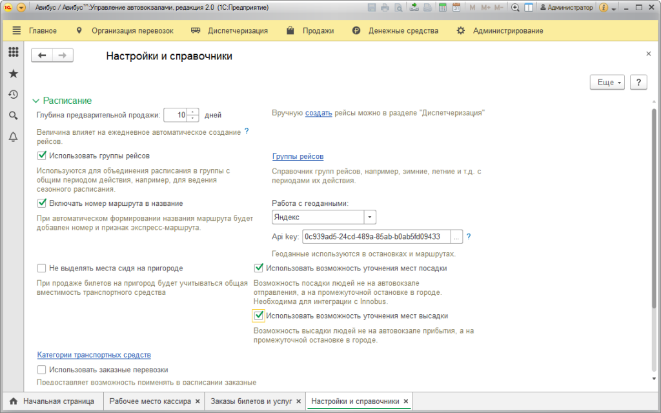Screen dimensions: 661x413
Task: Open the calendar icon in title bar
Action: (x=456, y=8)
